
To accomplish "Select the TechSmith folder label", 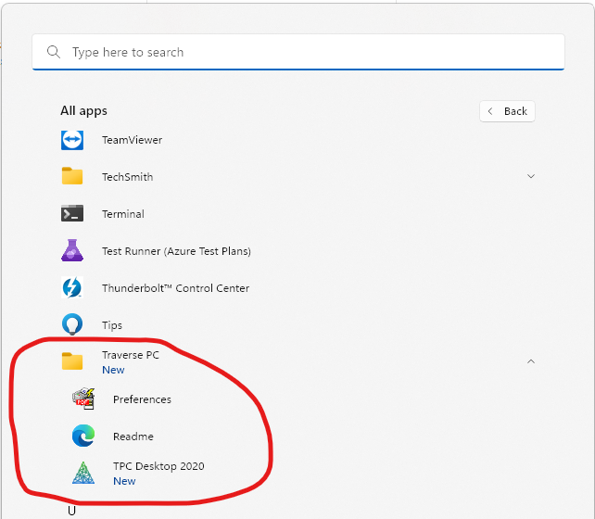I will [x=128, y=177].
